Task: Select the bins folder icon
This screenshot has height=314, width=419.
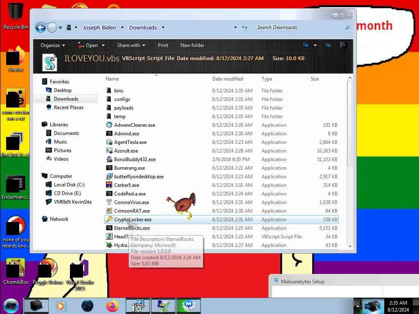Action: [109, 90]
